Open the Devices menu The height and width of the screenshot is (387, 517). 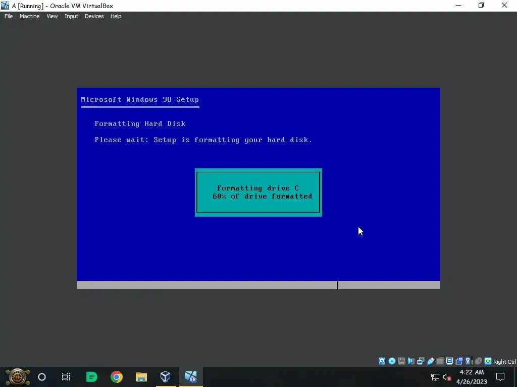(x=94, y=16)
